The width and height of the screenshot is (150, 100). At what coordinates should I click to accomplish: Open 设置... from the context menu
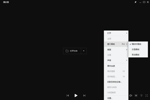[116, 98]
